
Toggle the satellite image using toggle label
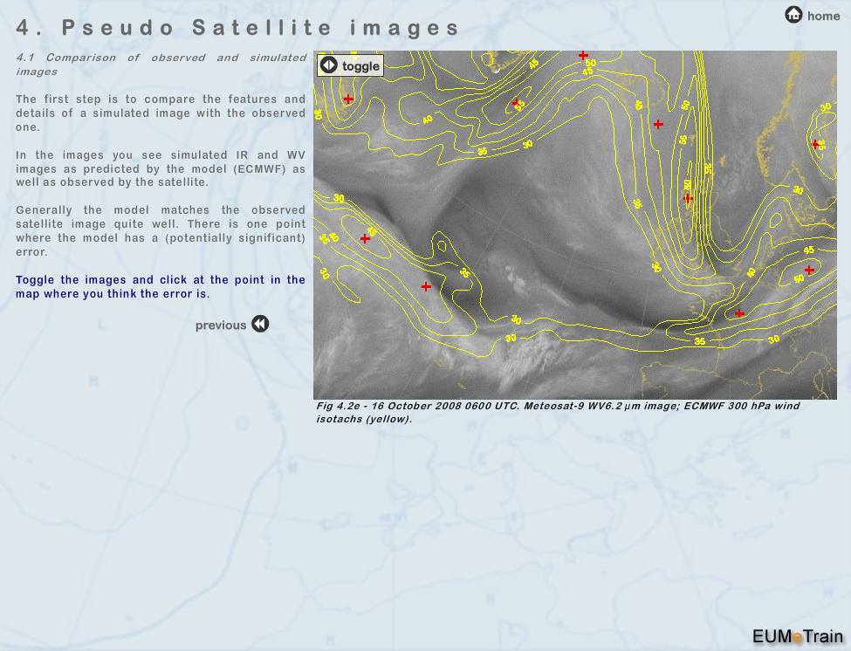(360, 66)
